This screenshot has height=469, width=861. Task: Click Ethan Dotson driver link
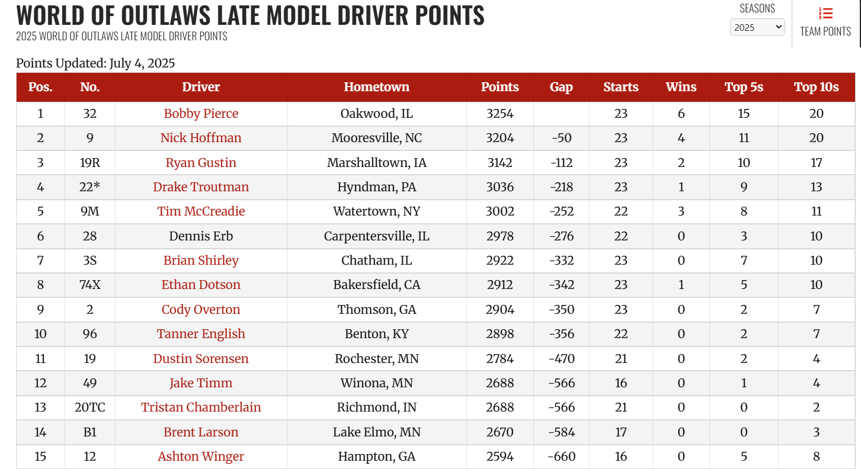coord(201,285)
